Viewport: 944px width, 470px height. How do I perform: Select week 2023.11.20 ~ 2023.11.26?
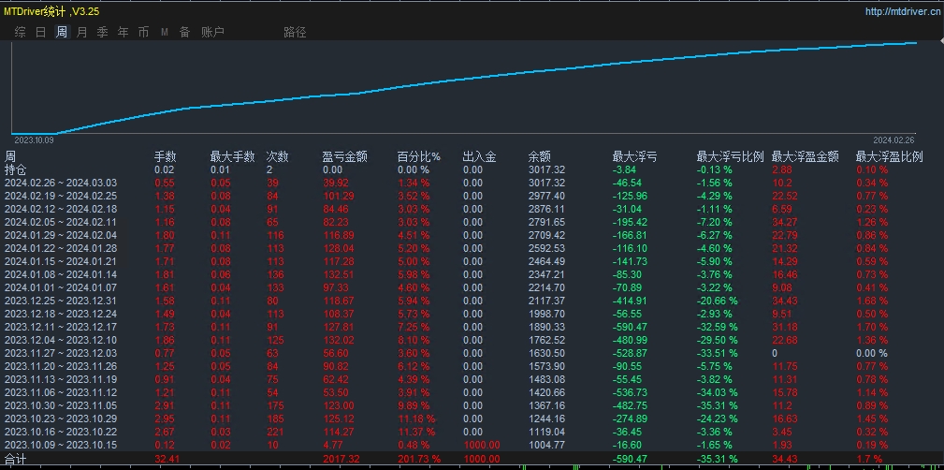(61, 366)
